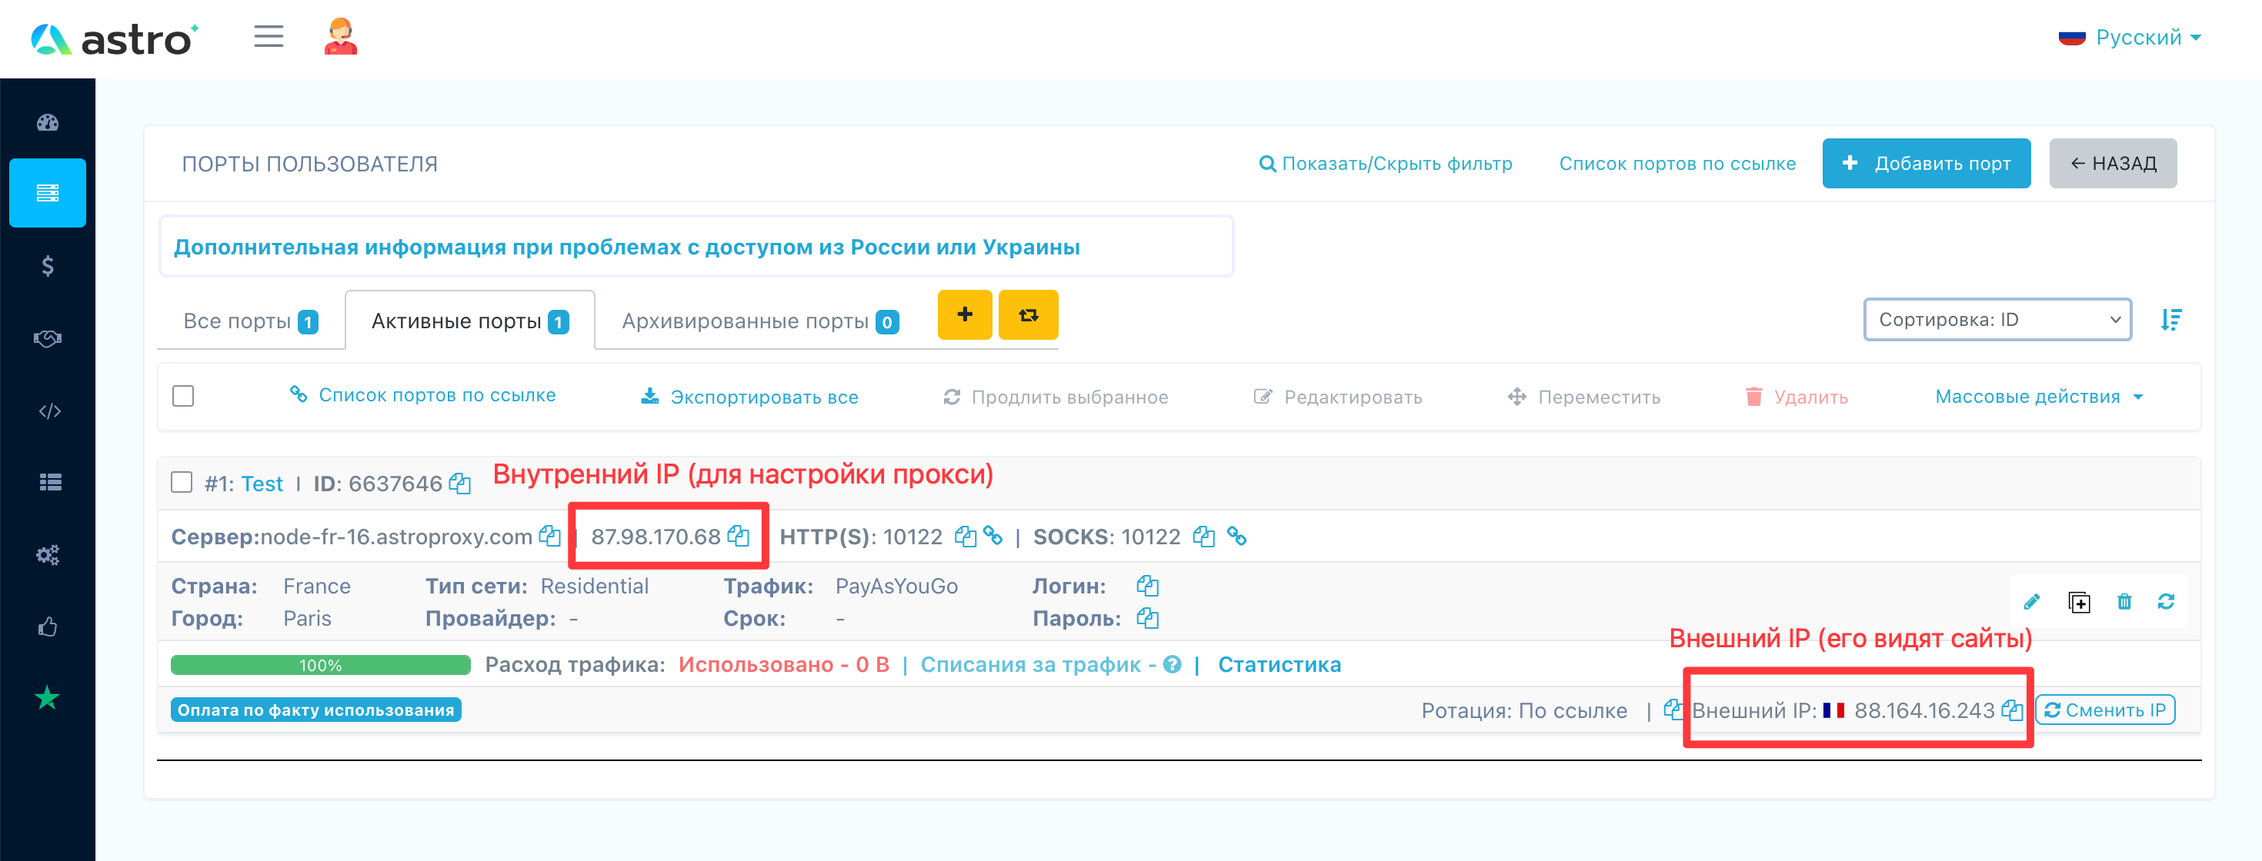Copy external IP 88.164.16.243

(2013, 709)
